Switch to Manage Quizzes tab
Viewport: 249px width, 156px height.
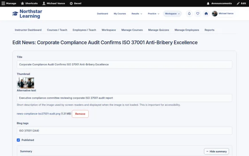[159, 30]
